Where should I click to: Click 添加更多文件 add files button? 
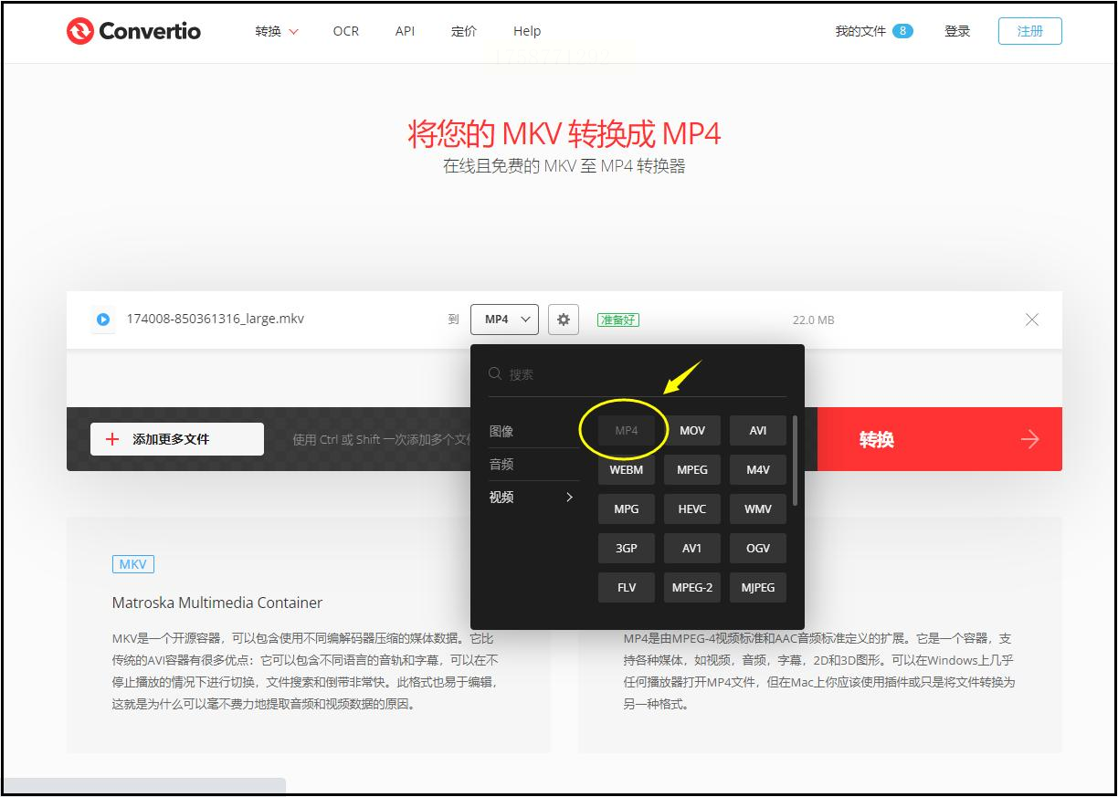coord(177,439)
